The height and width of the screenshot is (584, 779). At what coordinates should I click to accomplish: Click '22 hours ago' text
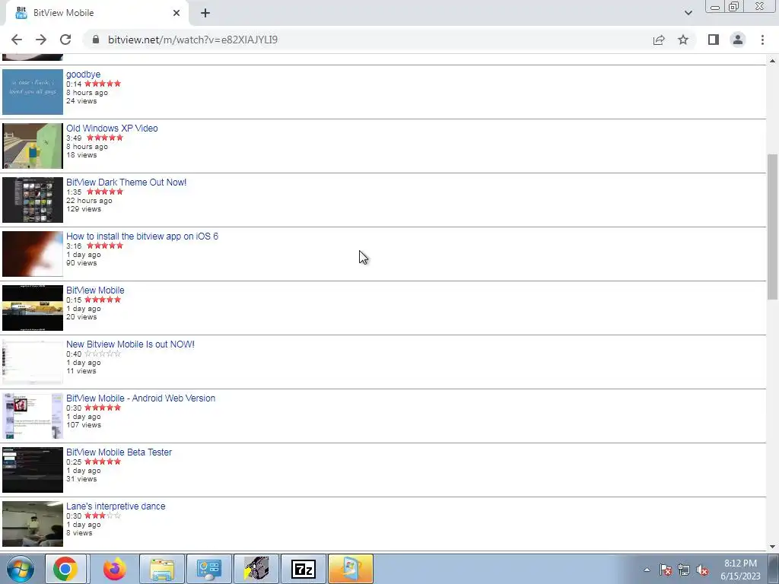89,201
